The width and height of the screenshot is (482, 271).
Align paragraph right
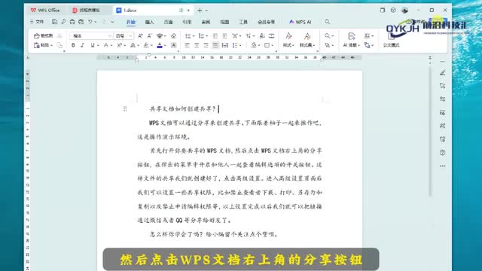pyautogui.click(x=206, y=45)
